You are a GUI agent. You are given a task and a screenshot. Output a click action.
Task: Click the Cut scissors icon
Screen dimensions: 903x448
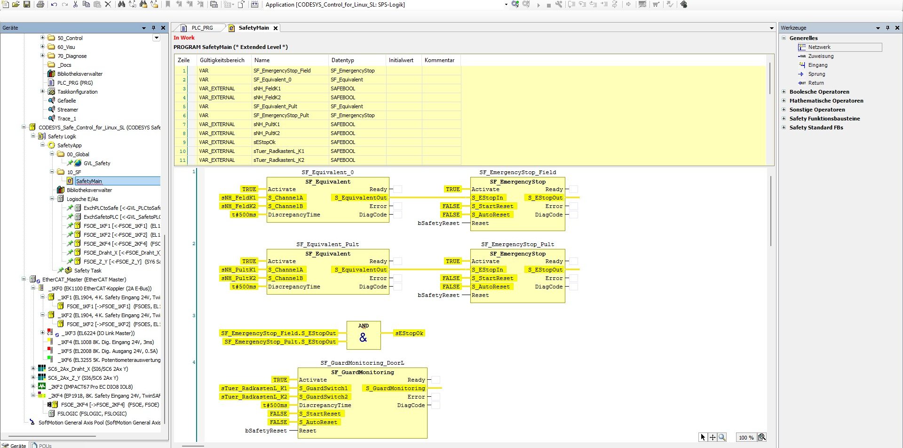click(75, 4)
